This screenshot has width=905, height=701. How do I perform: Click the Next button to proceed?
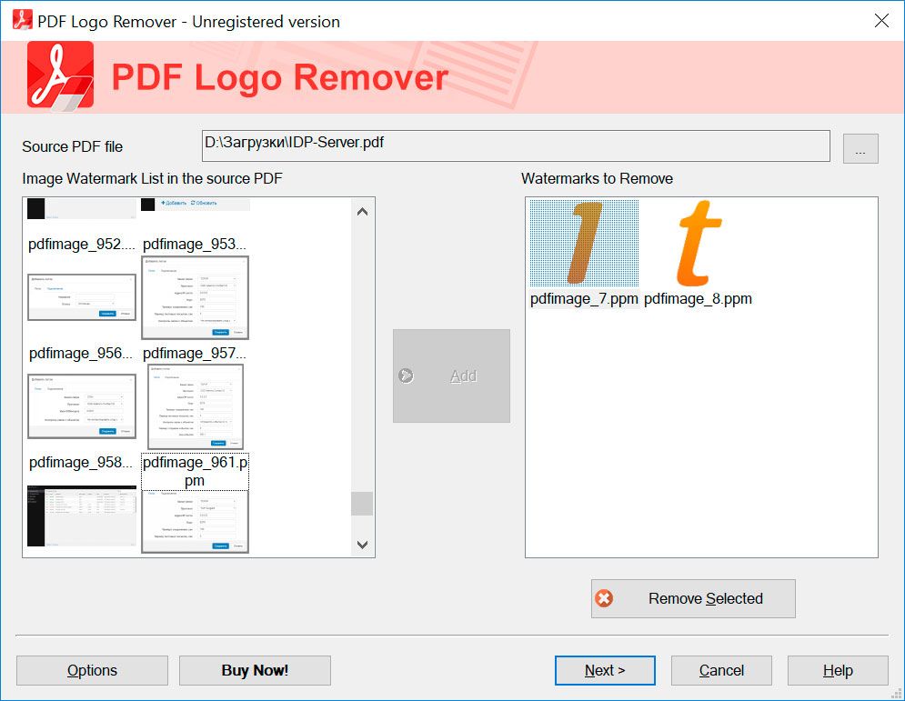(604, 670)
